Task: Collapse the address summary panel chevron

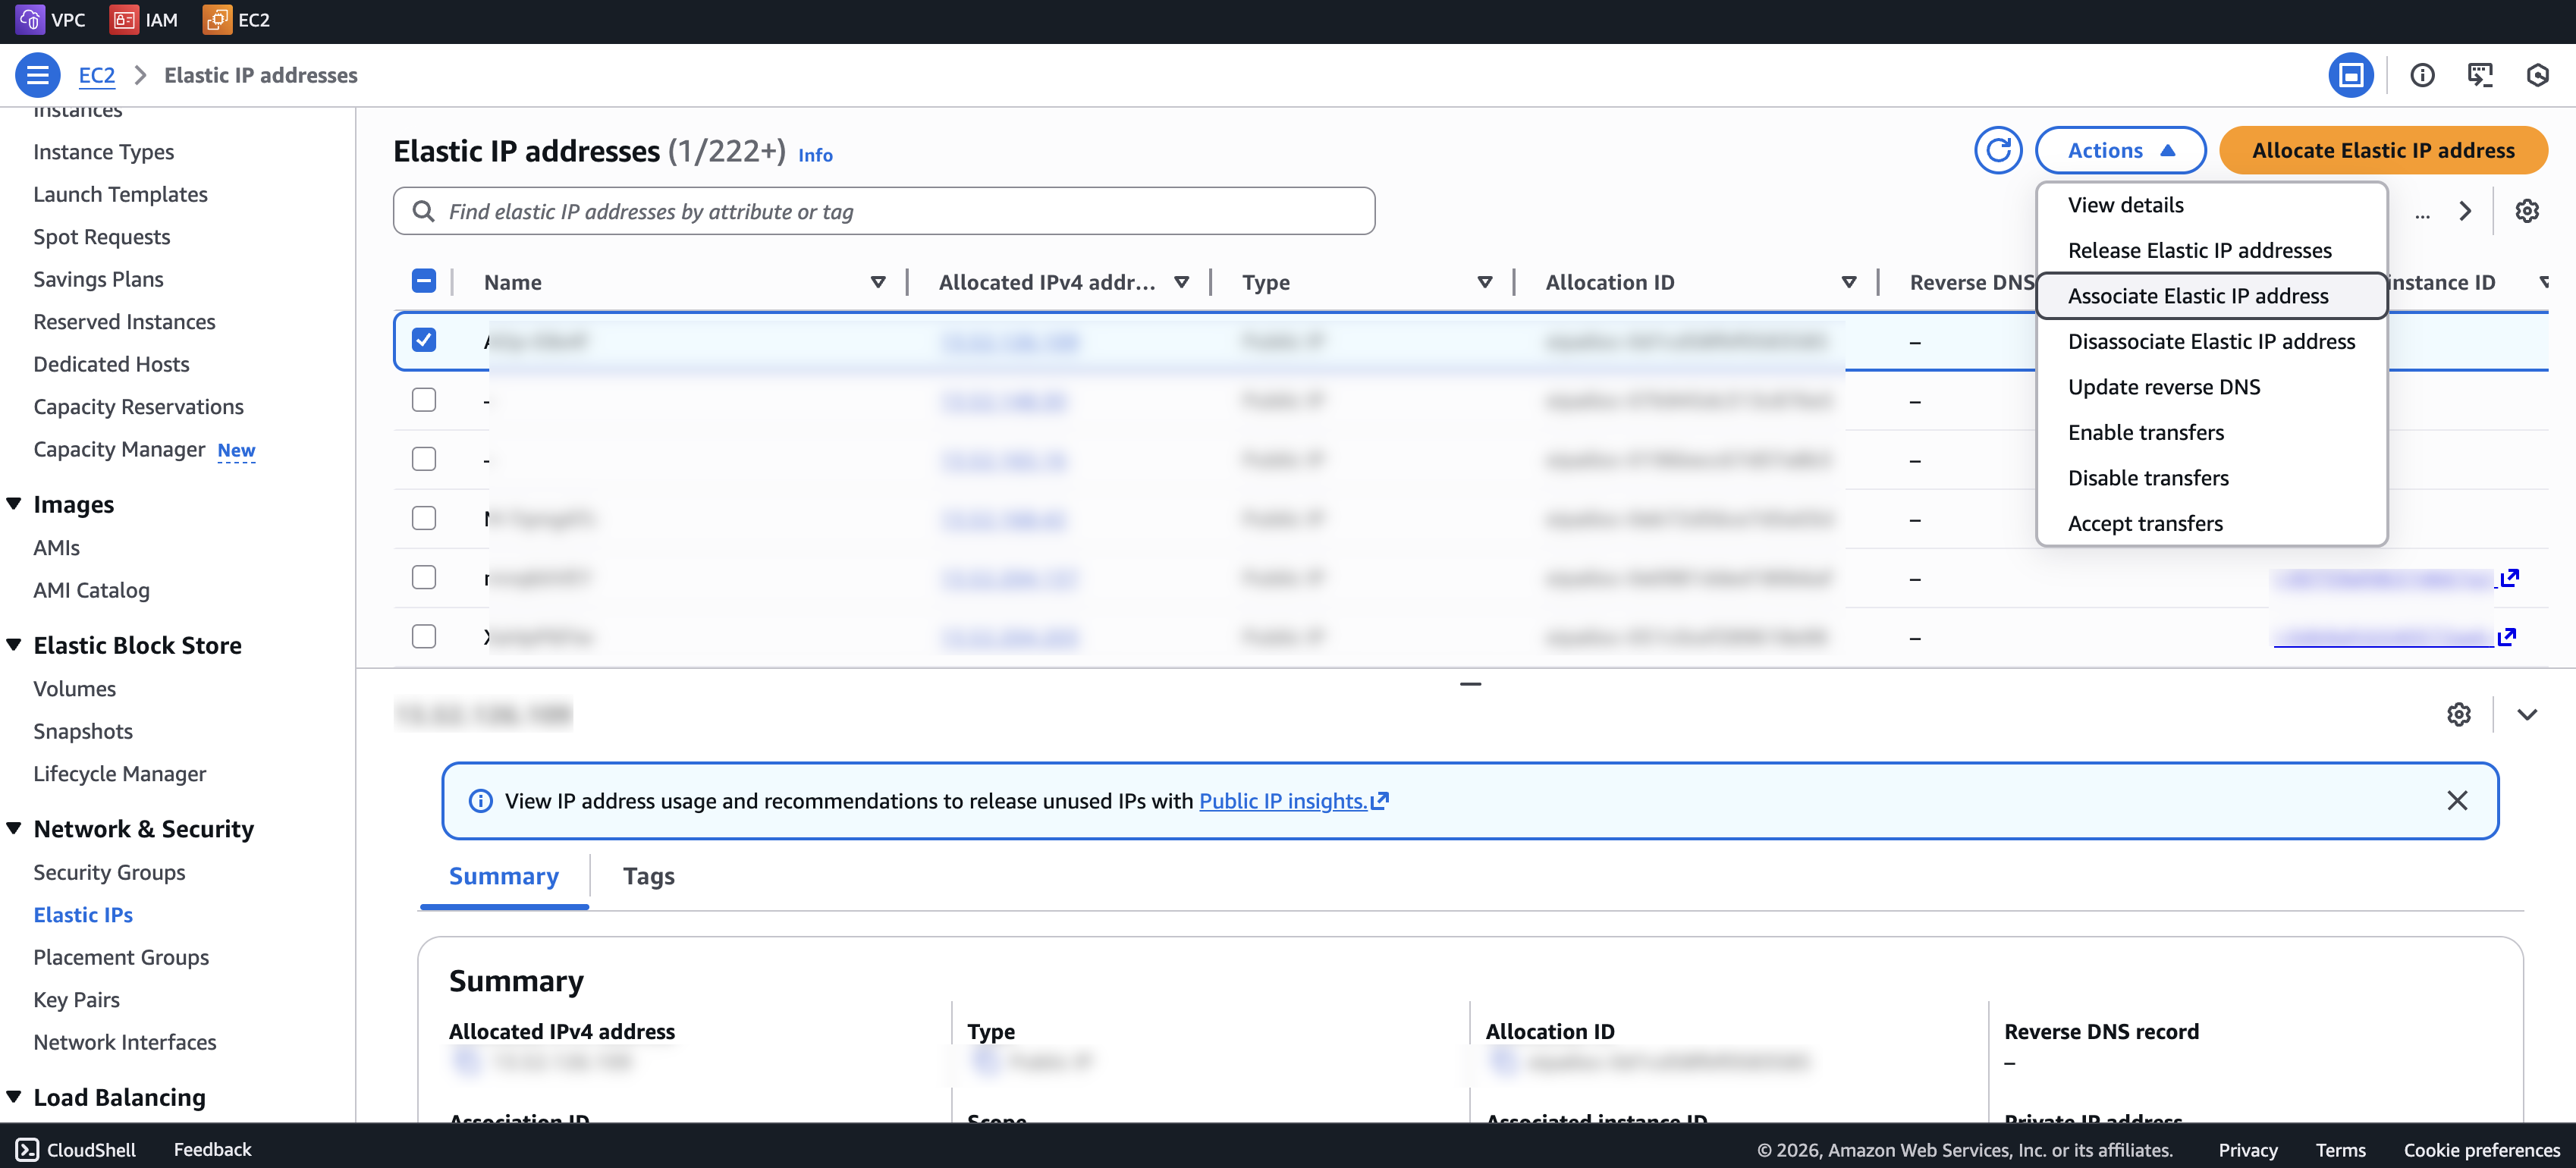Action: [2528, 714]
